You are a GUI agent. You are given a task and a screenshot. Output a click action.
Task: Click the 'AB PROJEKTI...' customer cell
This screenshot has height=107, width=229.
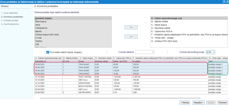tap(86, 92)
